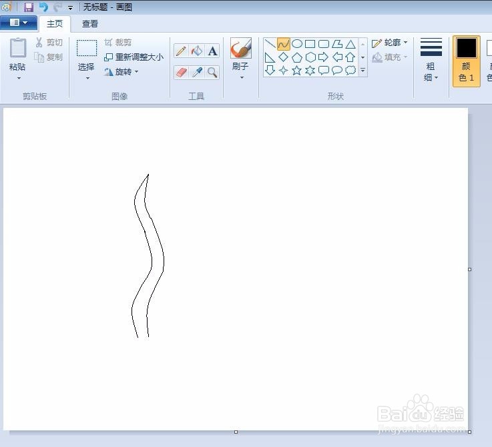Select Color 1 (颜色 1) black swatch
This screenshot has width=492, height=447.
pyautogui.click(x=466, y=48)
